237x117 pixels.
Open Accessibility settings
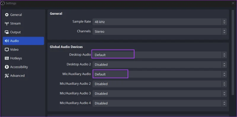pos(23,67)
